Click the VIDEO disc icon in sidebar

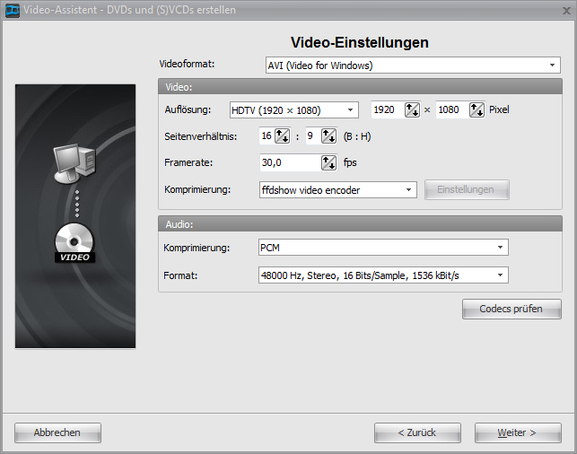(75, 244)
